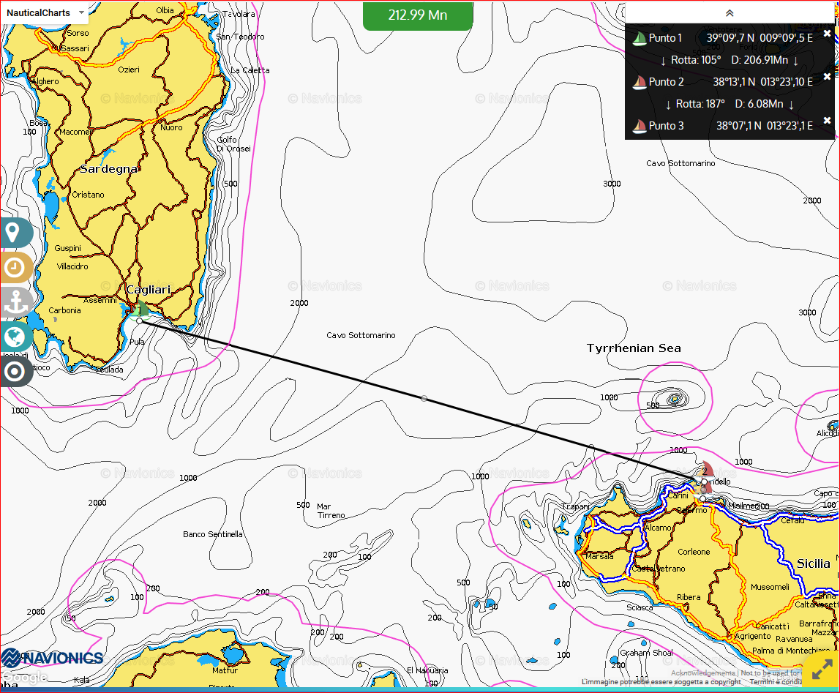The height and width of the screenshot is (693, 840).
Task: Click the anchor sidebar icon
Action: 15,301
